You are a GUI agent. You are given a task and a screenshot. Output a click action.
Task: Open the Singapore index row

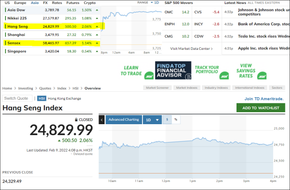click(51, 51)
